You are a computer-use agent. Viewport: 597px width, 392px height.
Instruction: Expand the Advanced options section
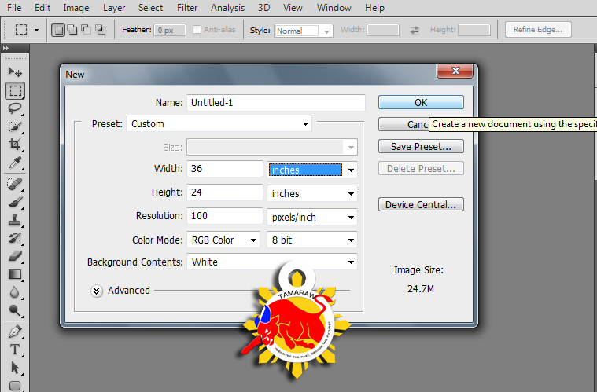[97, 290]
